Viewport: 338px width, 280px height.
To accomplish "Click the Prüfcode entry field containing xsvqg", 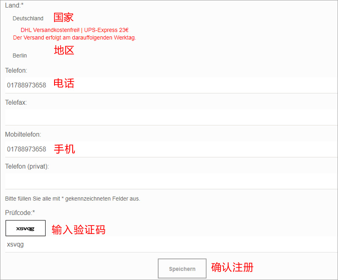I will pyautogui.click(x=171, y=245).
